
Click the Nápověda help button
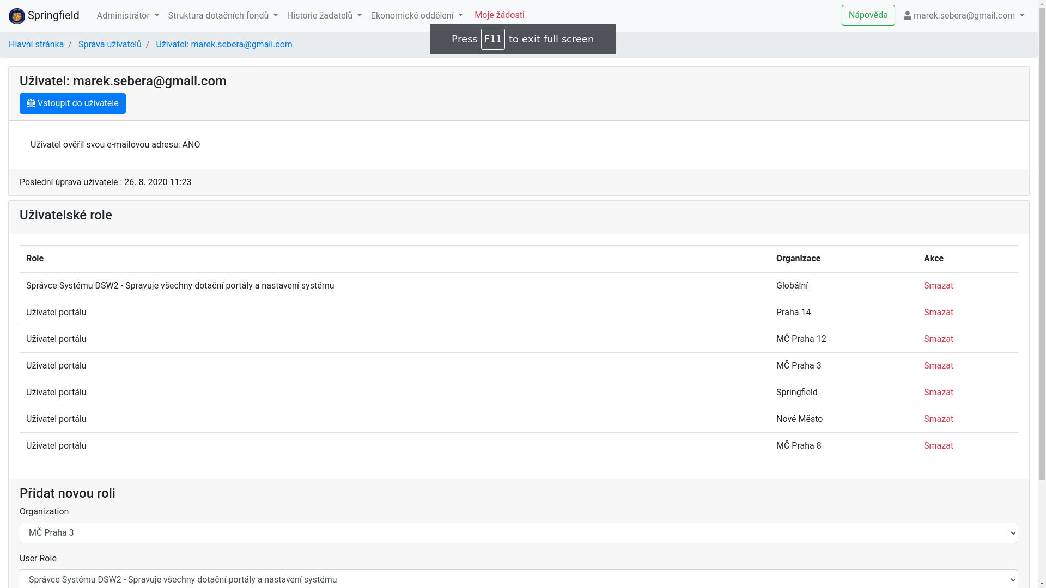pos(868,15)
